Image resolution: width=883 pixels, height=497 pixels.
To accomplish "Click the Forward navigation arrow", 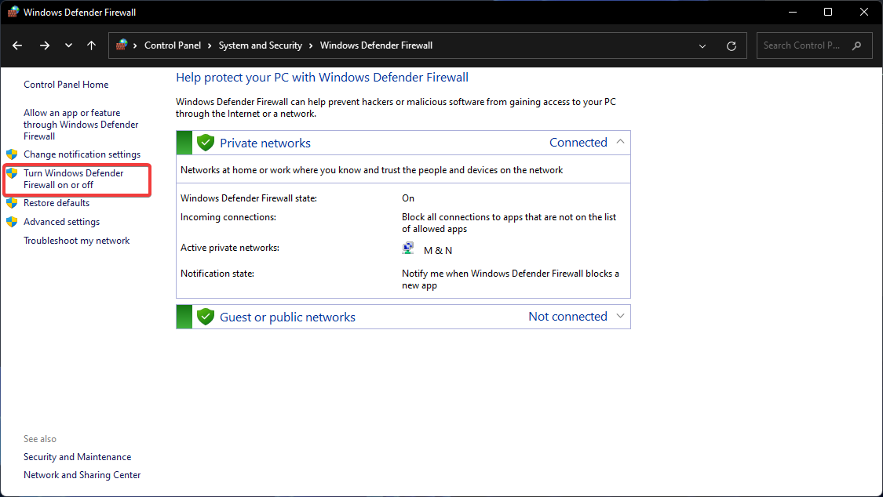I will [x=45, y=45].
